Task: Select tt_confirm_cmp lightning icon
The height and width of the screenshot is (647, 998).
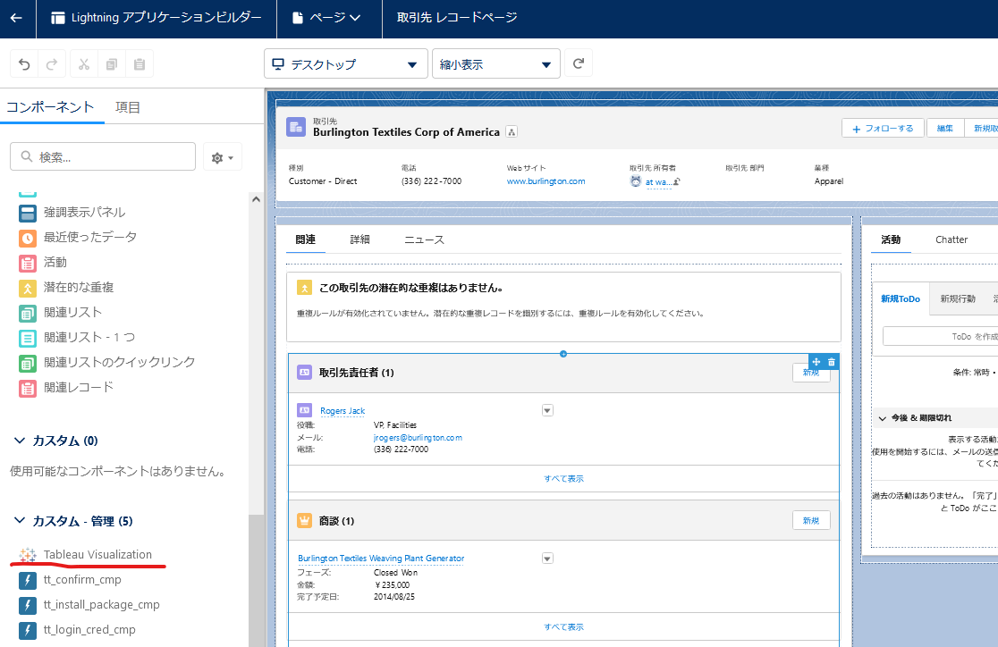Action: (x=28, y=580)
